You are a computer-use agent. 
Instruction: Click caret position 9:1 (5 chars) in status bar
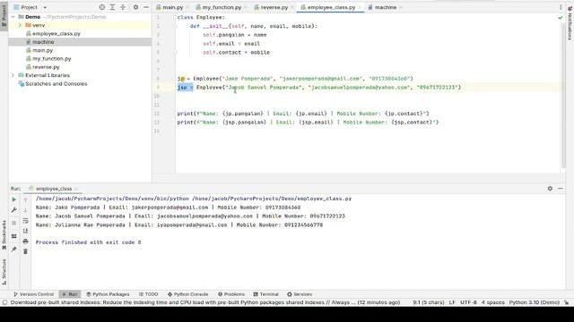429,302
